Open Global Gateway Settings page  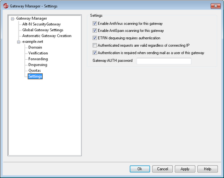[43, 30]
